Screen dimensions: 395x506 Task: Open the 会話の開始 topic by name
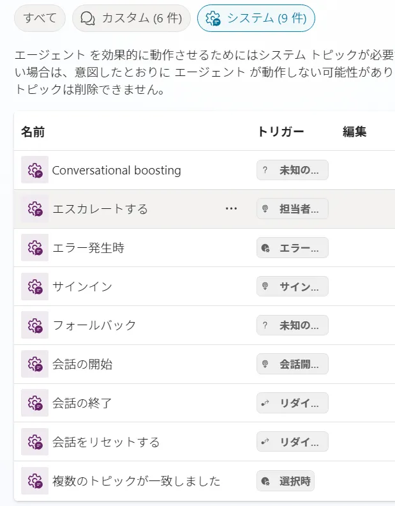(x=82, y=364)
